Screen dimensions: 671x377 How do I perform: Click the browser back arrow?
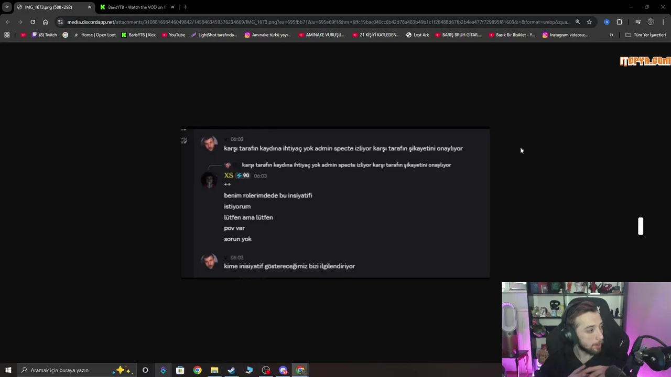[x=7, y=22]
